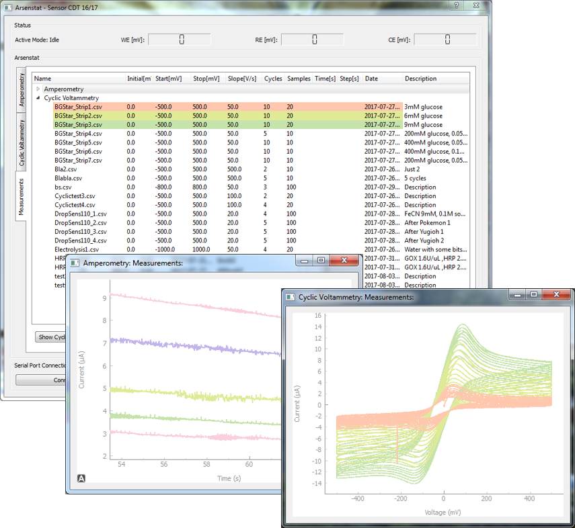
Task: Click the Amperometry Measurements window title icon
Action: [75, 263]
